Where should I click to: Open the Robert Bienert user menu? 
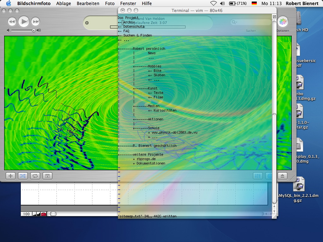point(302,3)
